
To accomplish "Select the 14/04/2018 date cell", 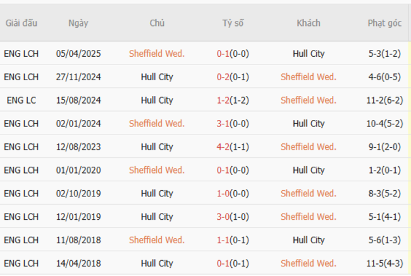I will 78,264.
